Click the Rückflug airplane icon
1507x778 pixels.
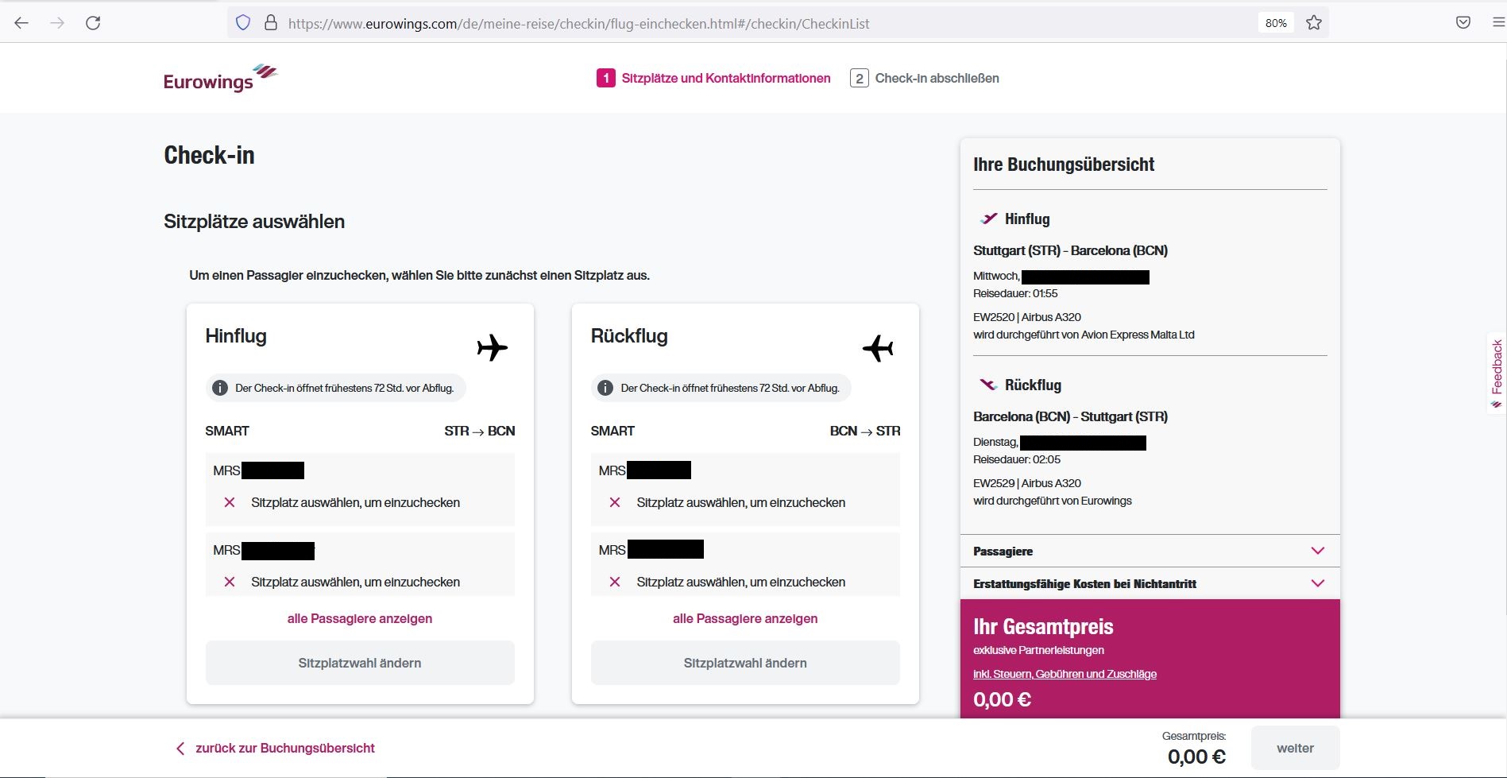[878, 347]
